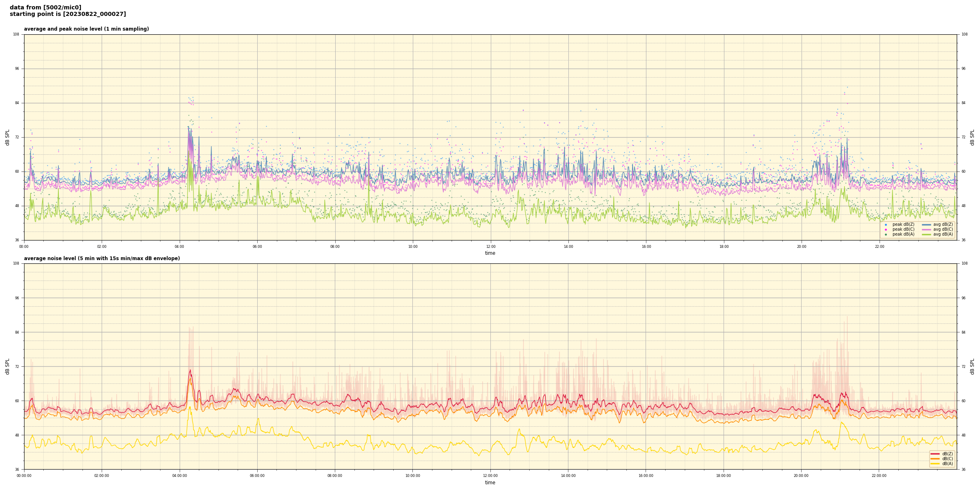Click the 'avg dB(Z)' text in upper legend
Image resolution: width=980 pixels, height=490 pixels.
(943, 225)
